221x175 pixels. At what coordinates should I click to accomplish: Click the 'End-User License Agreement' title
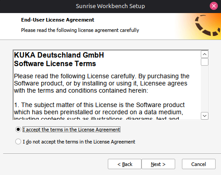[57, 20]
